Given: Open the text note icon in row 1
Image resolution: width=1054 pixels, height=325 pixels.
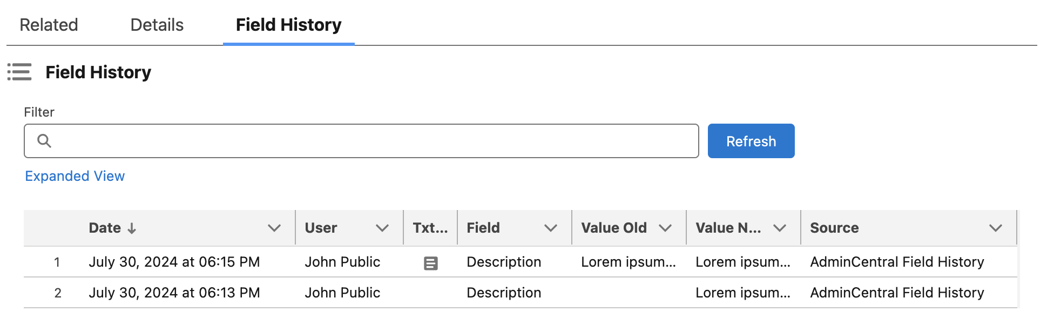Looking at the screenshot, I should pos(430,263).
